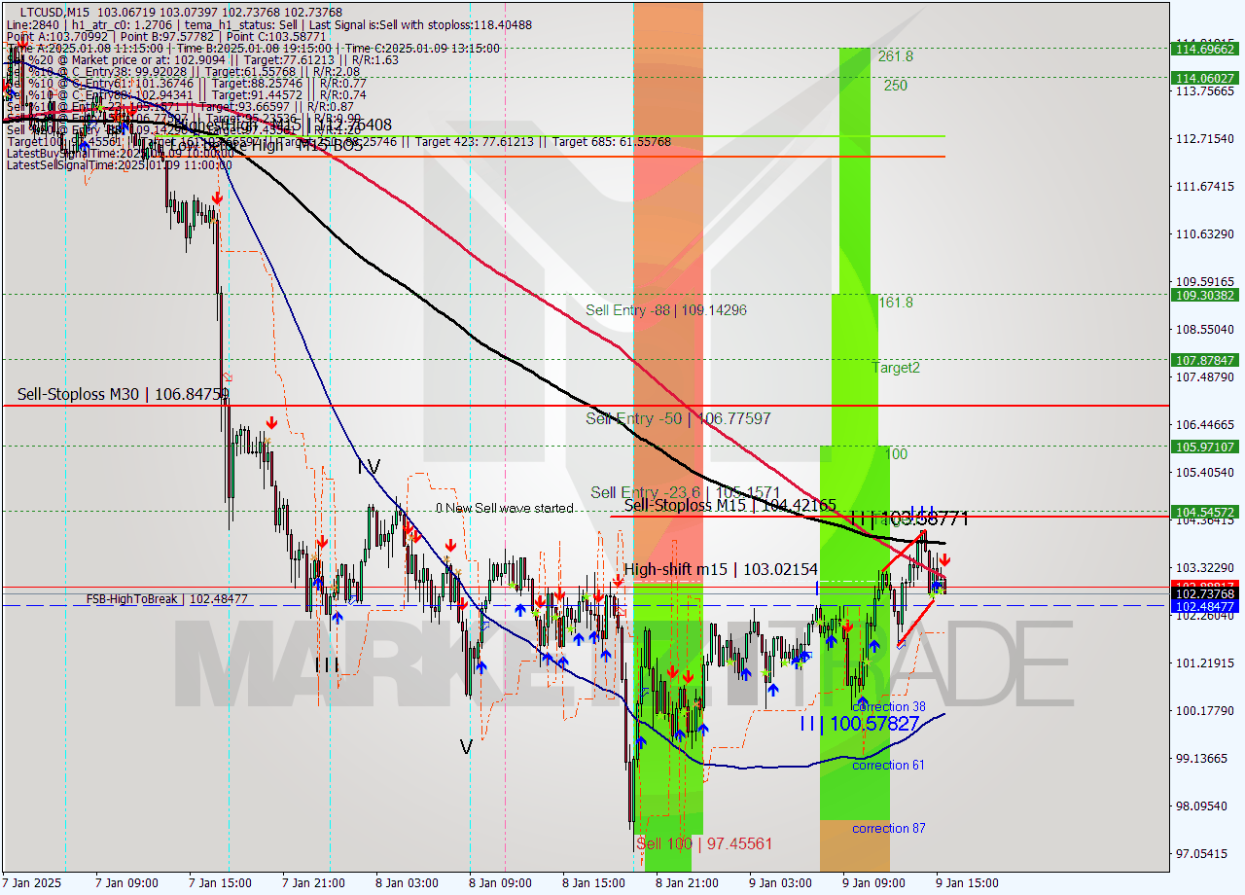Select the 114.06027 price tag on axis
This screenshot has width=1245, height=895.
(x=1206, y=78)
